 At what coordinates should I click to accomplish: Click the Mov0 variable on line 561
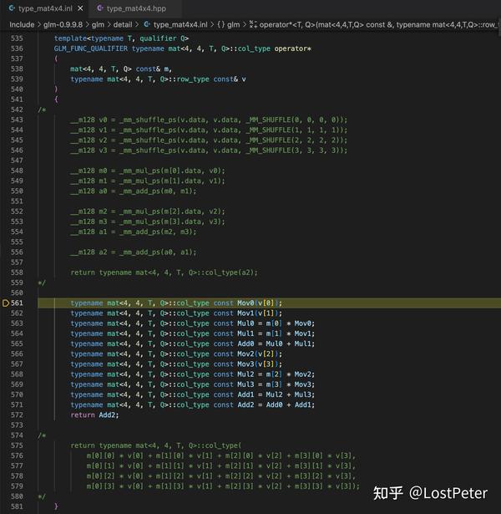point(245,303)
